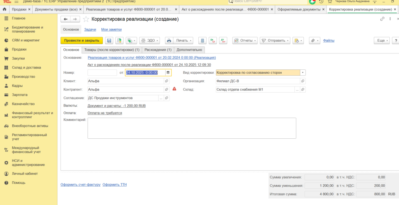Click the Номер input field
The image size is (399, 205).
point(102,72)
